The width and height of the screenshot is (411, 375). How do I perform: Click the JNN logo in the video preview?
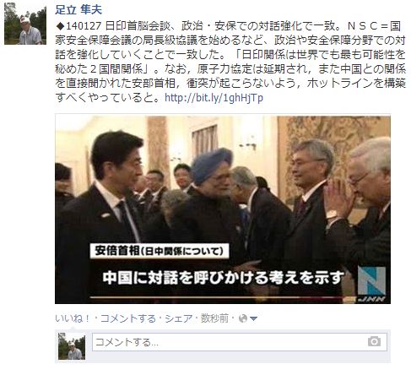click(371, 284)
